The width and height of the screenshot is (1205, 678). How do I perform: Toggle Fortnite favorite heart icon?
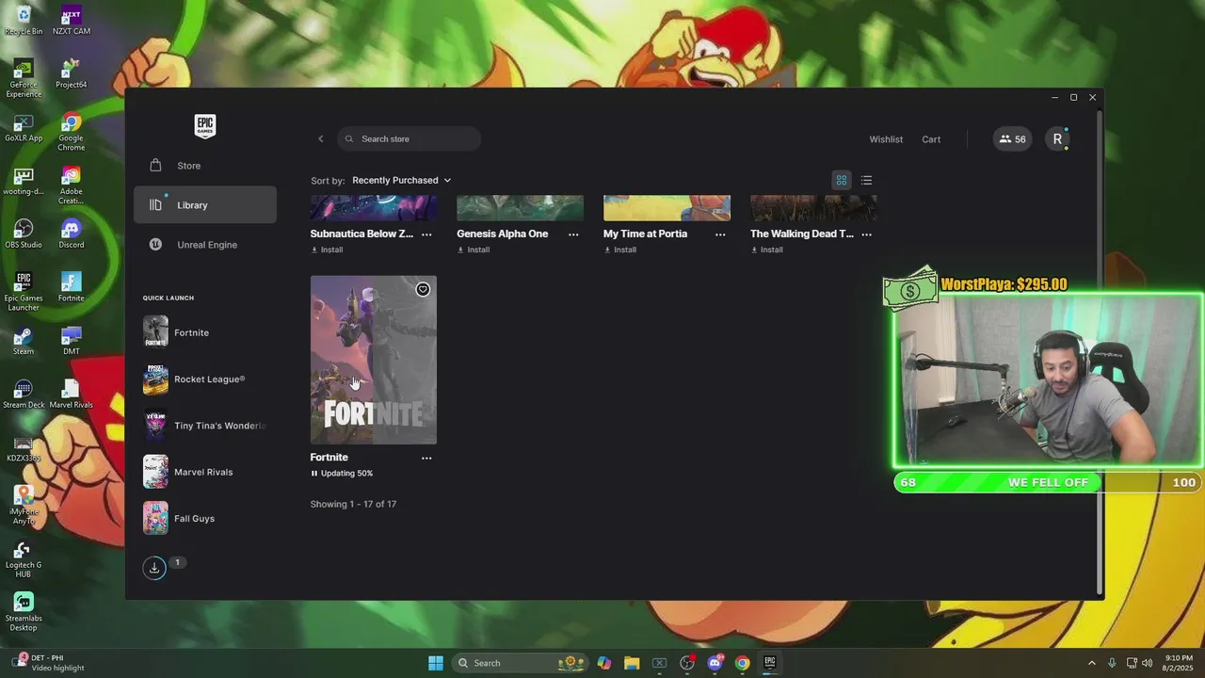point(423,289)
